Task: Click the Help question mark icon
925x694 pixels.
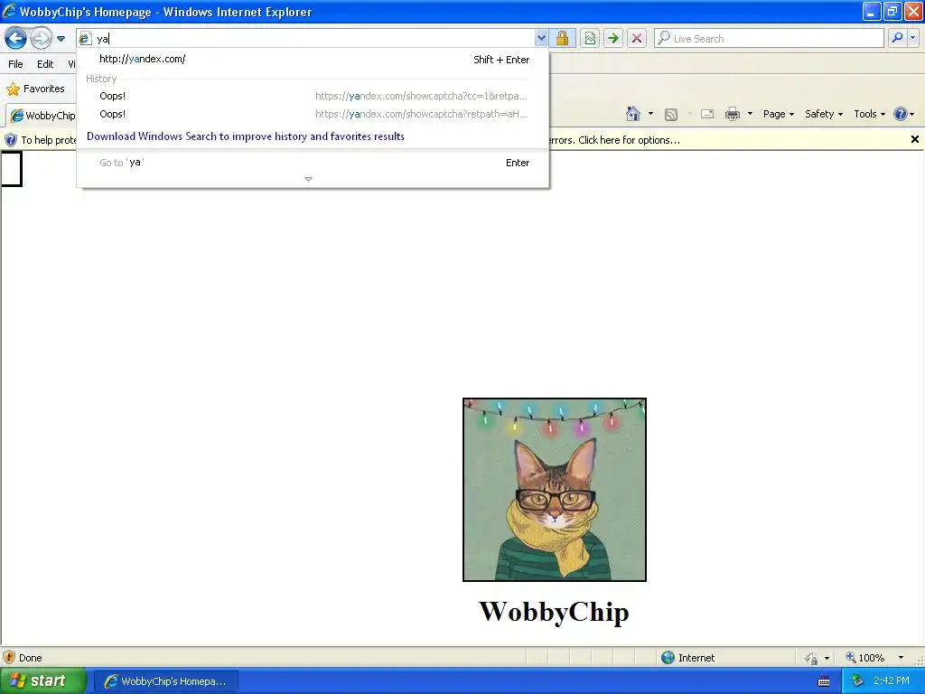Action: point(901,114)
